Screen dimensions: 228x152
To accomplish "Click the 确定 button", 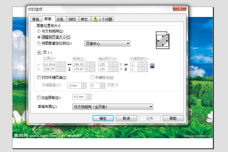I will 103,118.
